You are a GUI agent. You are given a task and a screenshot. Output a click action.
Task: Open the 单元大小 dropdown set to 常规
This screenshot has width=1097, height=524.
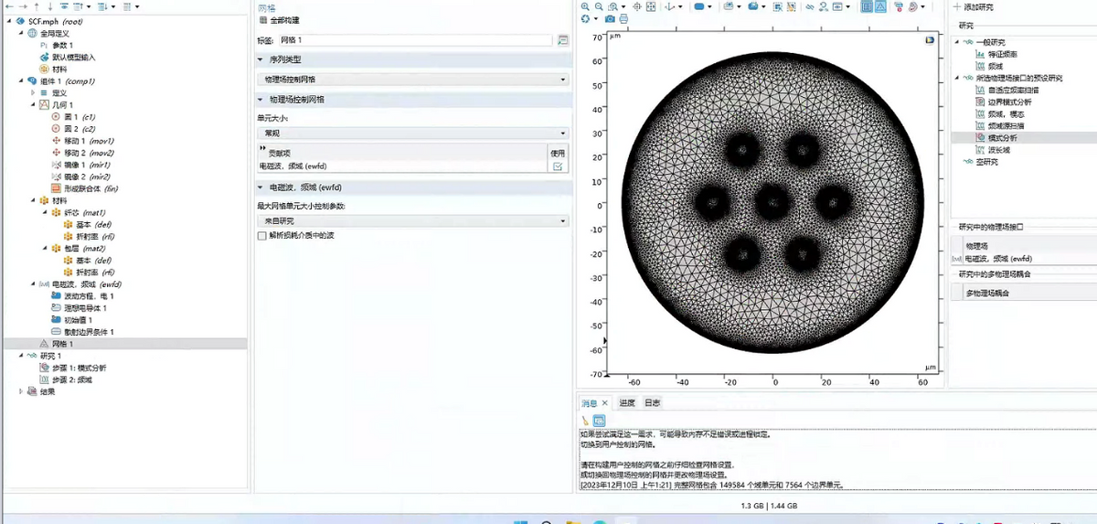412,133
